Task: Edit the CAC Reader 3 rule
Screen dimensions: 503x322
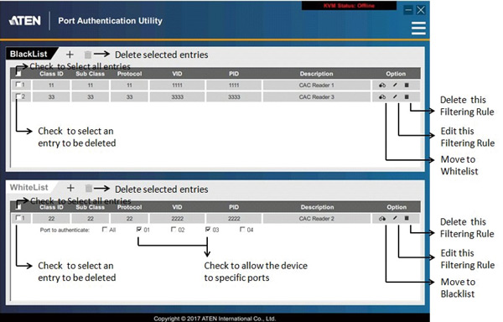Action: [x=395, y=96]
